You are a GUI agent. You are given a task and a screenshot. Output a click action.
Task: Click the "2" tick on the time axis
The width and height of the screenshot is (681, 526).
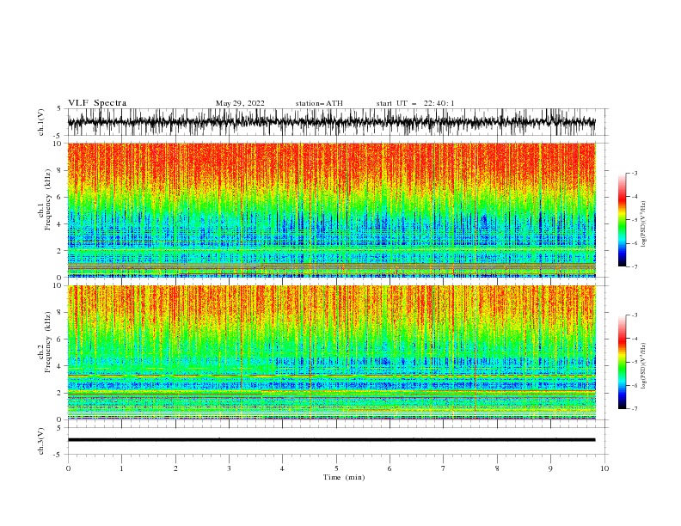click(x=175, y=468)
